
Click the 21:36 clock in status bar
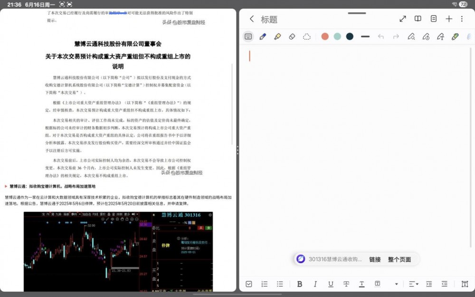click(14, 5)
